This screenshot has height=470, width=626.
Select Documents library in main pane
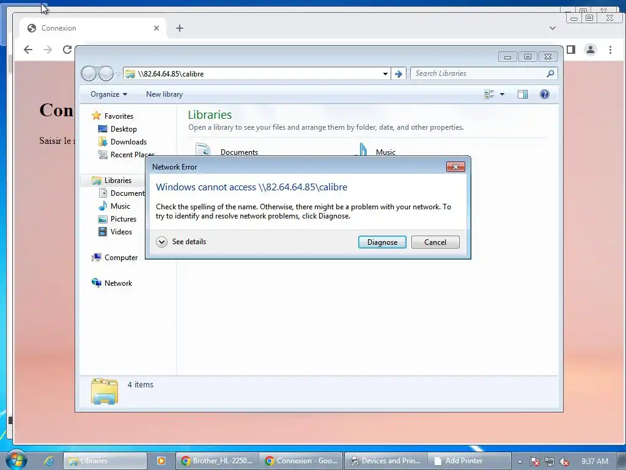point(239,152)
